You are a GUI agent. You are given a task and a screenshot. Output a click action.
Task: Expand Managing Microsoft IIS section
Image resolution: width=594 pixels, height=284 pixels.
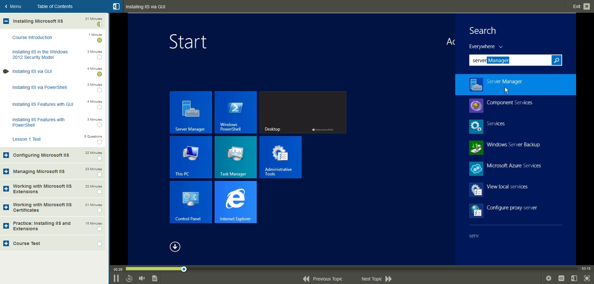tap(6, 171)
